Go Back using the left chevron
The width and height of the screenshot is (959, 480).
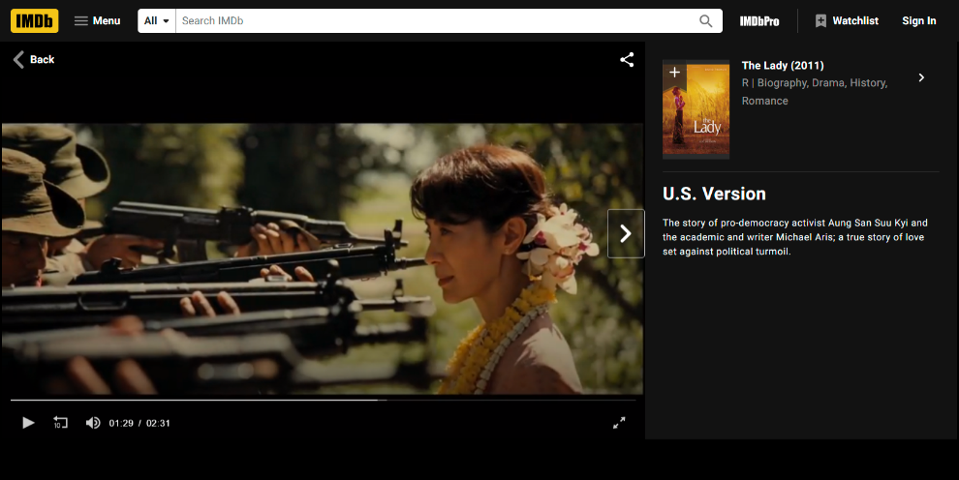click(x=33, y=59)
